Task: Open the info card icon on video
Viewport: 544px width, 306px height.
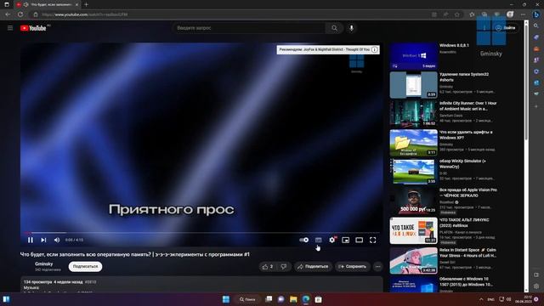Action: click(x=374, y=49)
